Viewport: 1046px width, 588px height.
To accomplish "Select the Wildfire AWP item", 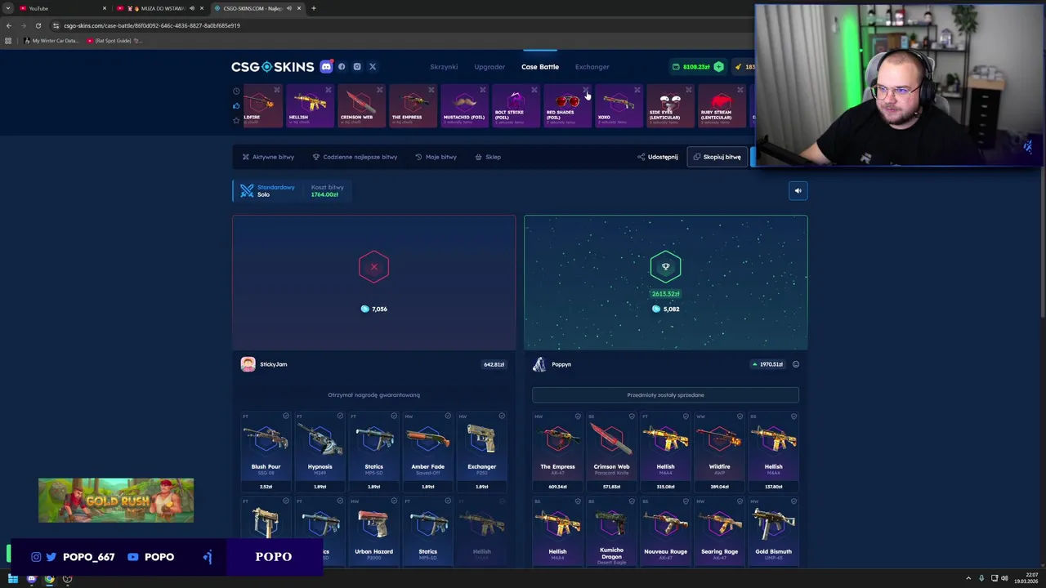I will coord(719,452).
